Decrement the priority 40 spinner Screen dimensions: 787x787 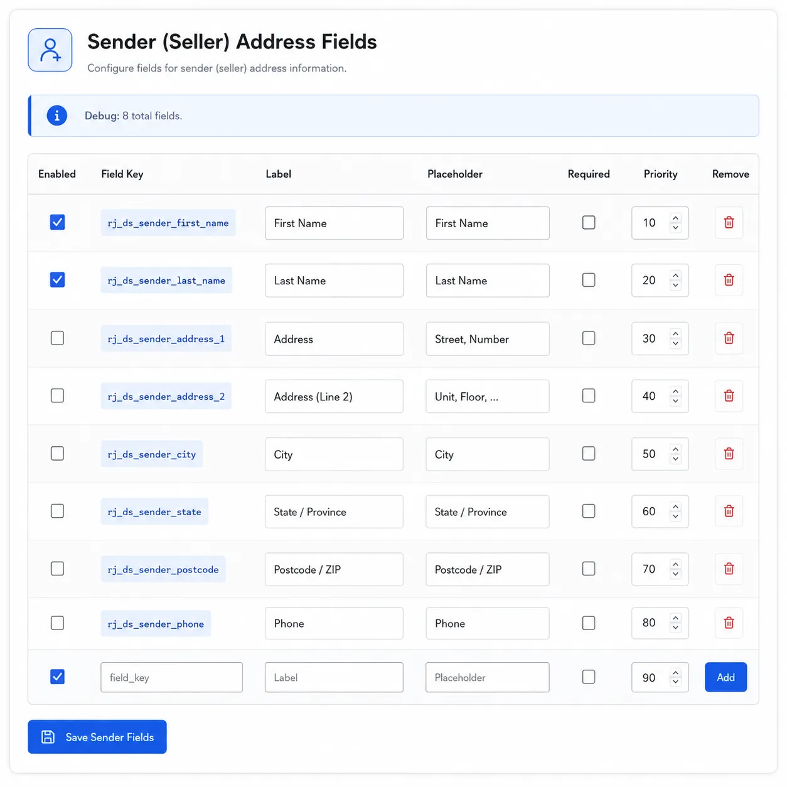tap(675, 401)
